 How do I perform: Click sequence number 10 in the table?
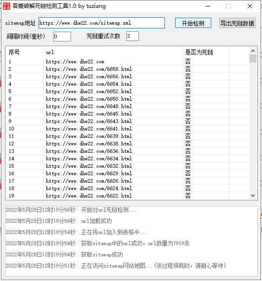click(12, 129)
